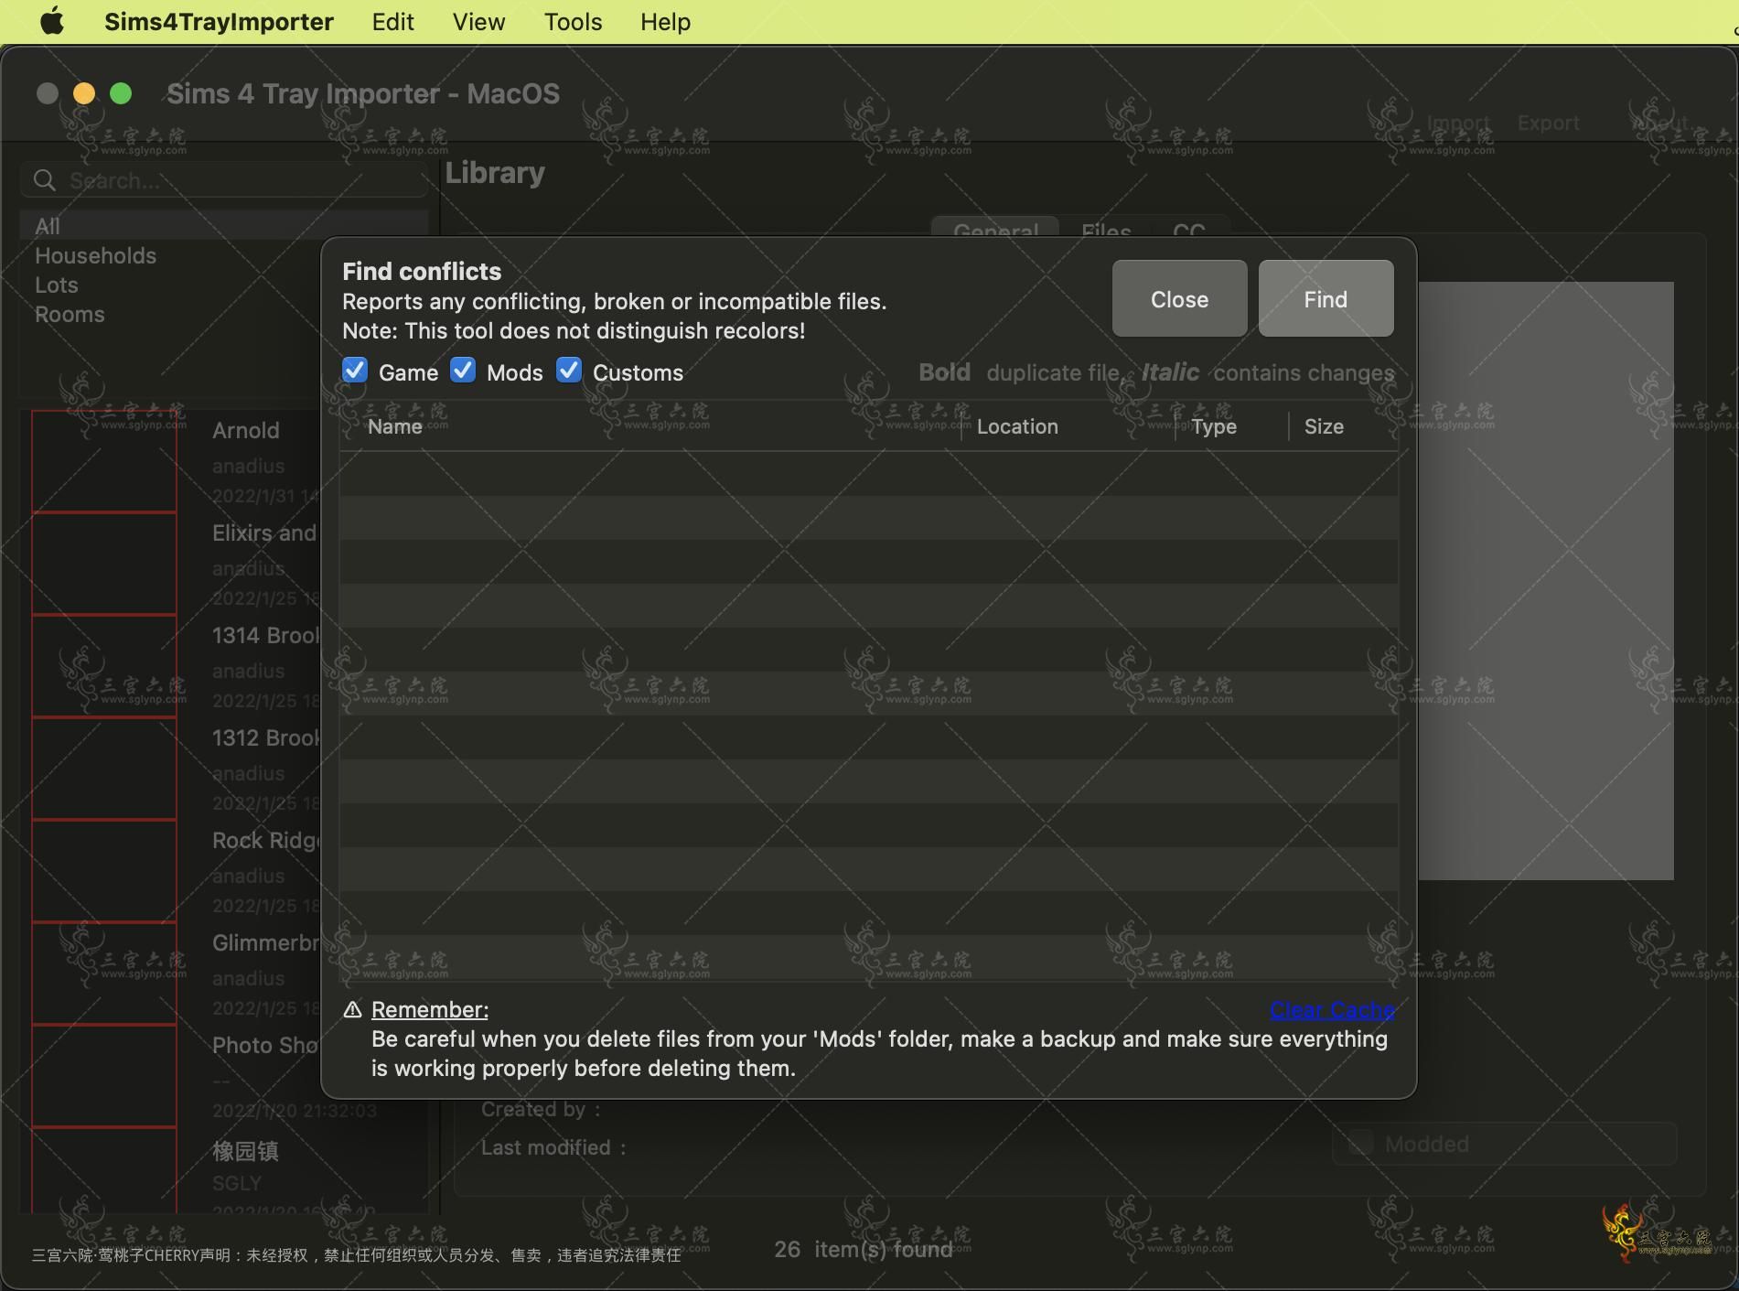1739x1291 pixels.
Task: Select the All category
Action: pyautogui.click(x=224, y=226)
